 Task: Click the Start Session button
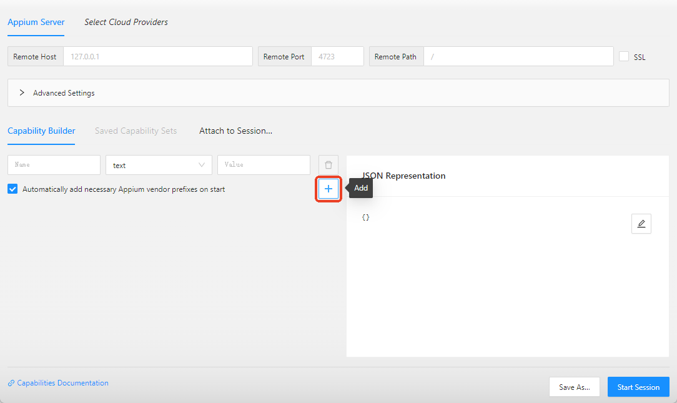(638, 387)
